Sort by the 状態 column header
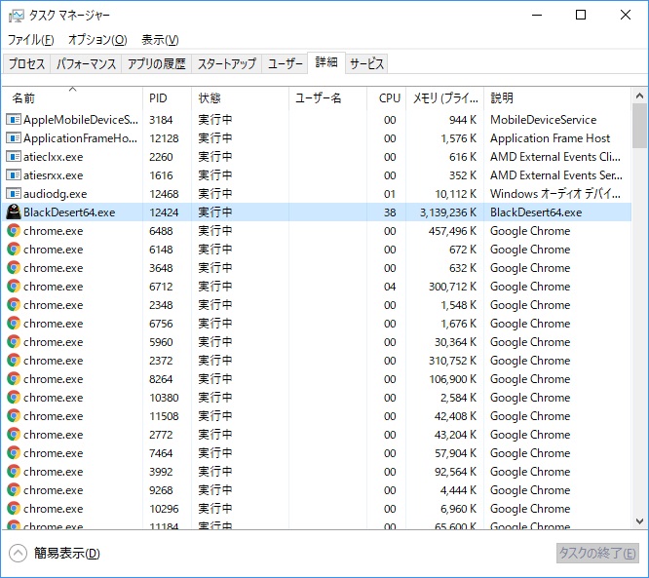Viewport: 649px width, 578px height. coord(240,98)
